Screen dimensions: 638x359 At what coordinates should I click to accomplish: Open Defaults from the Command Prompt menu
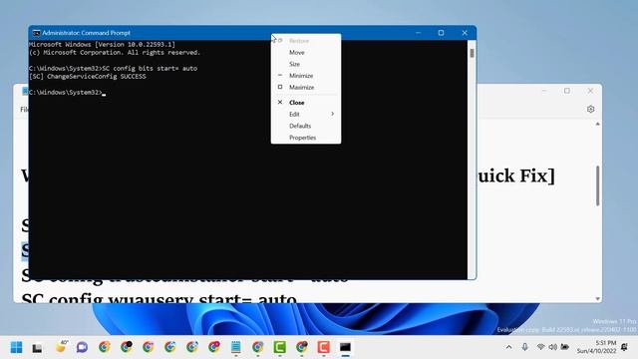click(x=300, y=126)
